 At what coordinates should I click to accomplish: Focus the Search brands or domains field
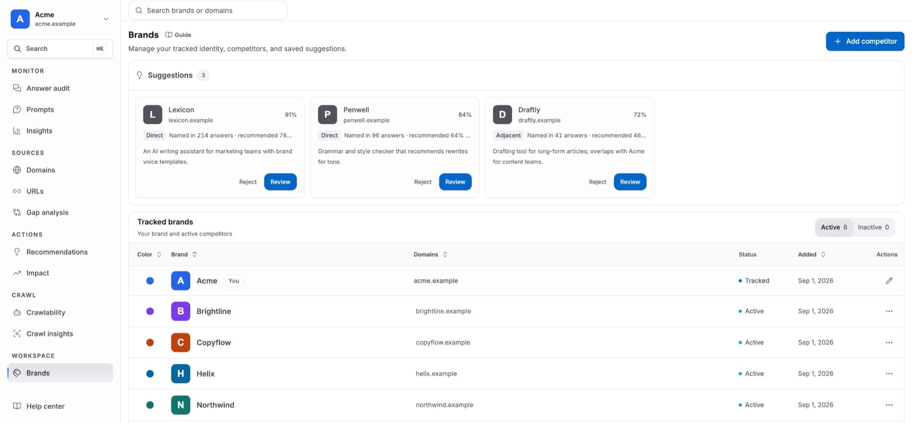click(207, 10)
